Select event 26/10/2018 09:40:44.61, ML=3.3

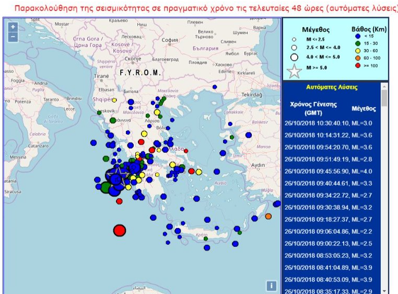[x=328, y=184]
